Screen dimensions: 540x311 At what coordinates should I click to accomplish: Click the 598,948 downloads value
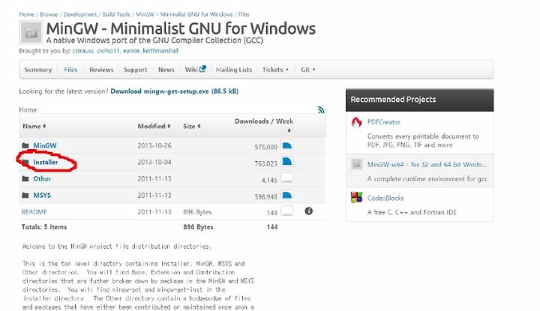[x=265, y=196]
